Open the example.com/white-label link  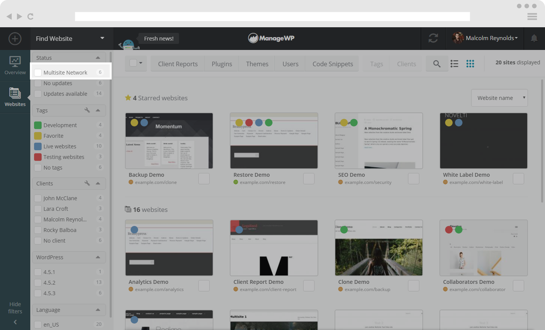[476, 182]
